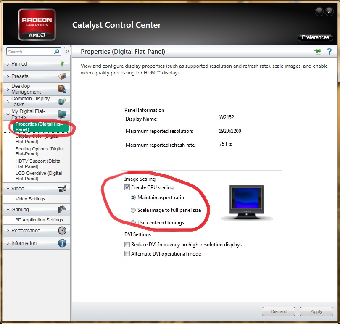Open Video Settings page
The image size is (340, 324).
[30, 199]
